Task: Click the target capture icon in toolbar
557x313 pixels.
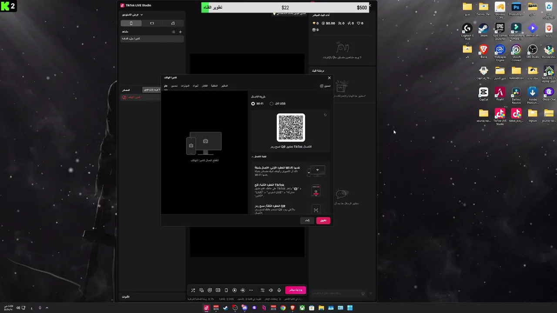Action: tap(243, 290)
